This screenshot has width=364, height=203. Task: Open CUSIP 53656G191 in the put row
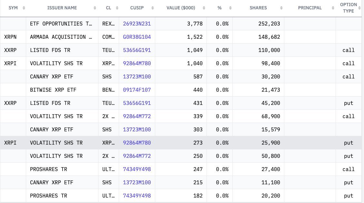click(x=137, y=103)
